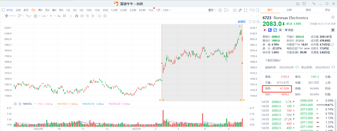
Task: Select the Tick chart tab
Action: tap(151, 10)
